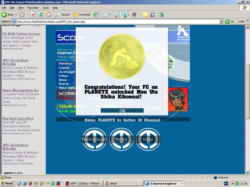
Task: Open the View menu
Action: pos(21,8)
